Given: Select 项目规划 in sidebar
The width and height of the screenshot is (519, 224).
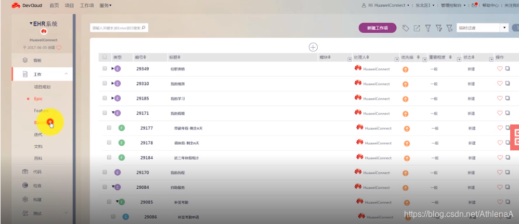Looking at the screenshot, I should tap(42, 87).
